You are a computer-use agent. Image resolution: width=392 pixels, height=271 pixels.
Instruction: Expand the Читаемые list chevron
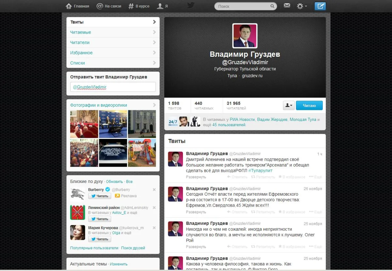154,32
